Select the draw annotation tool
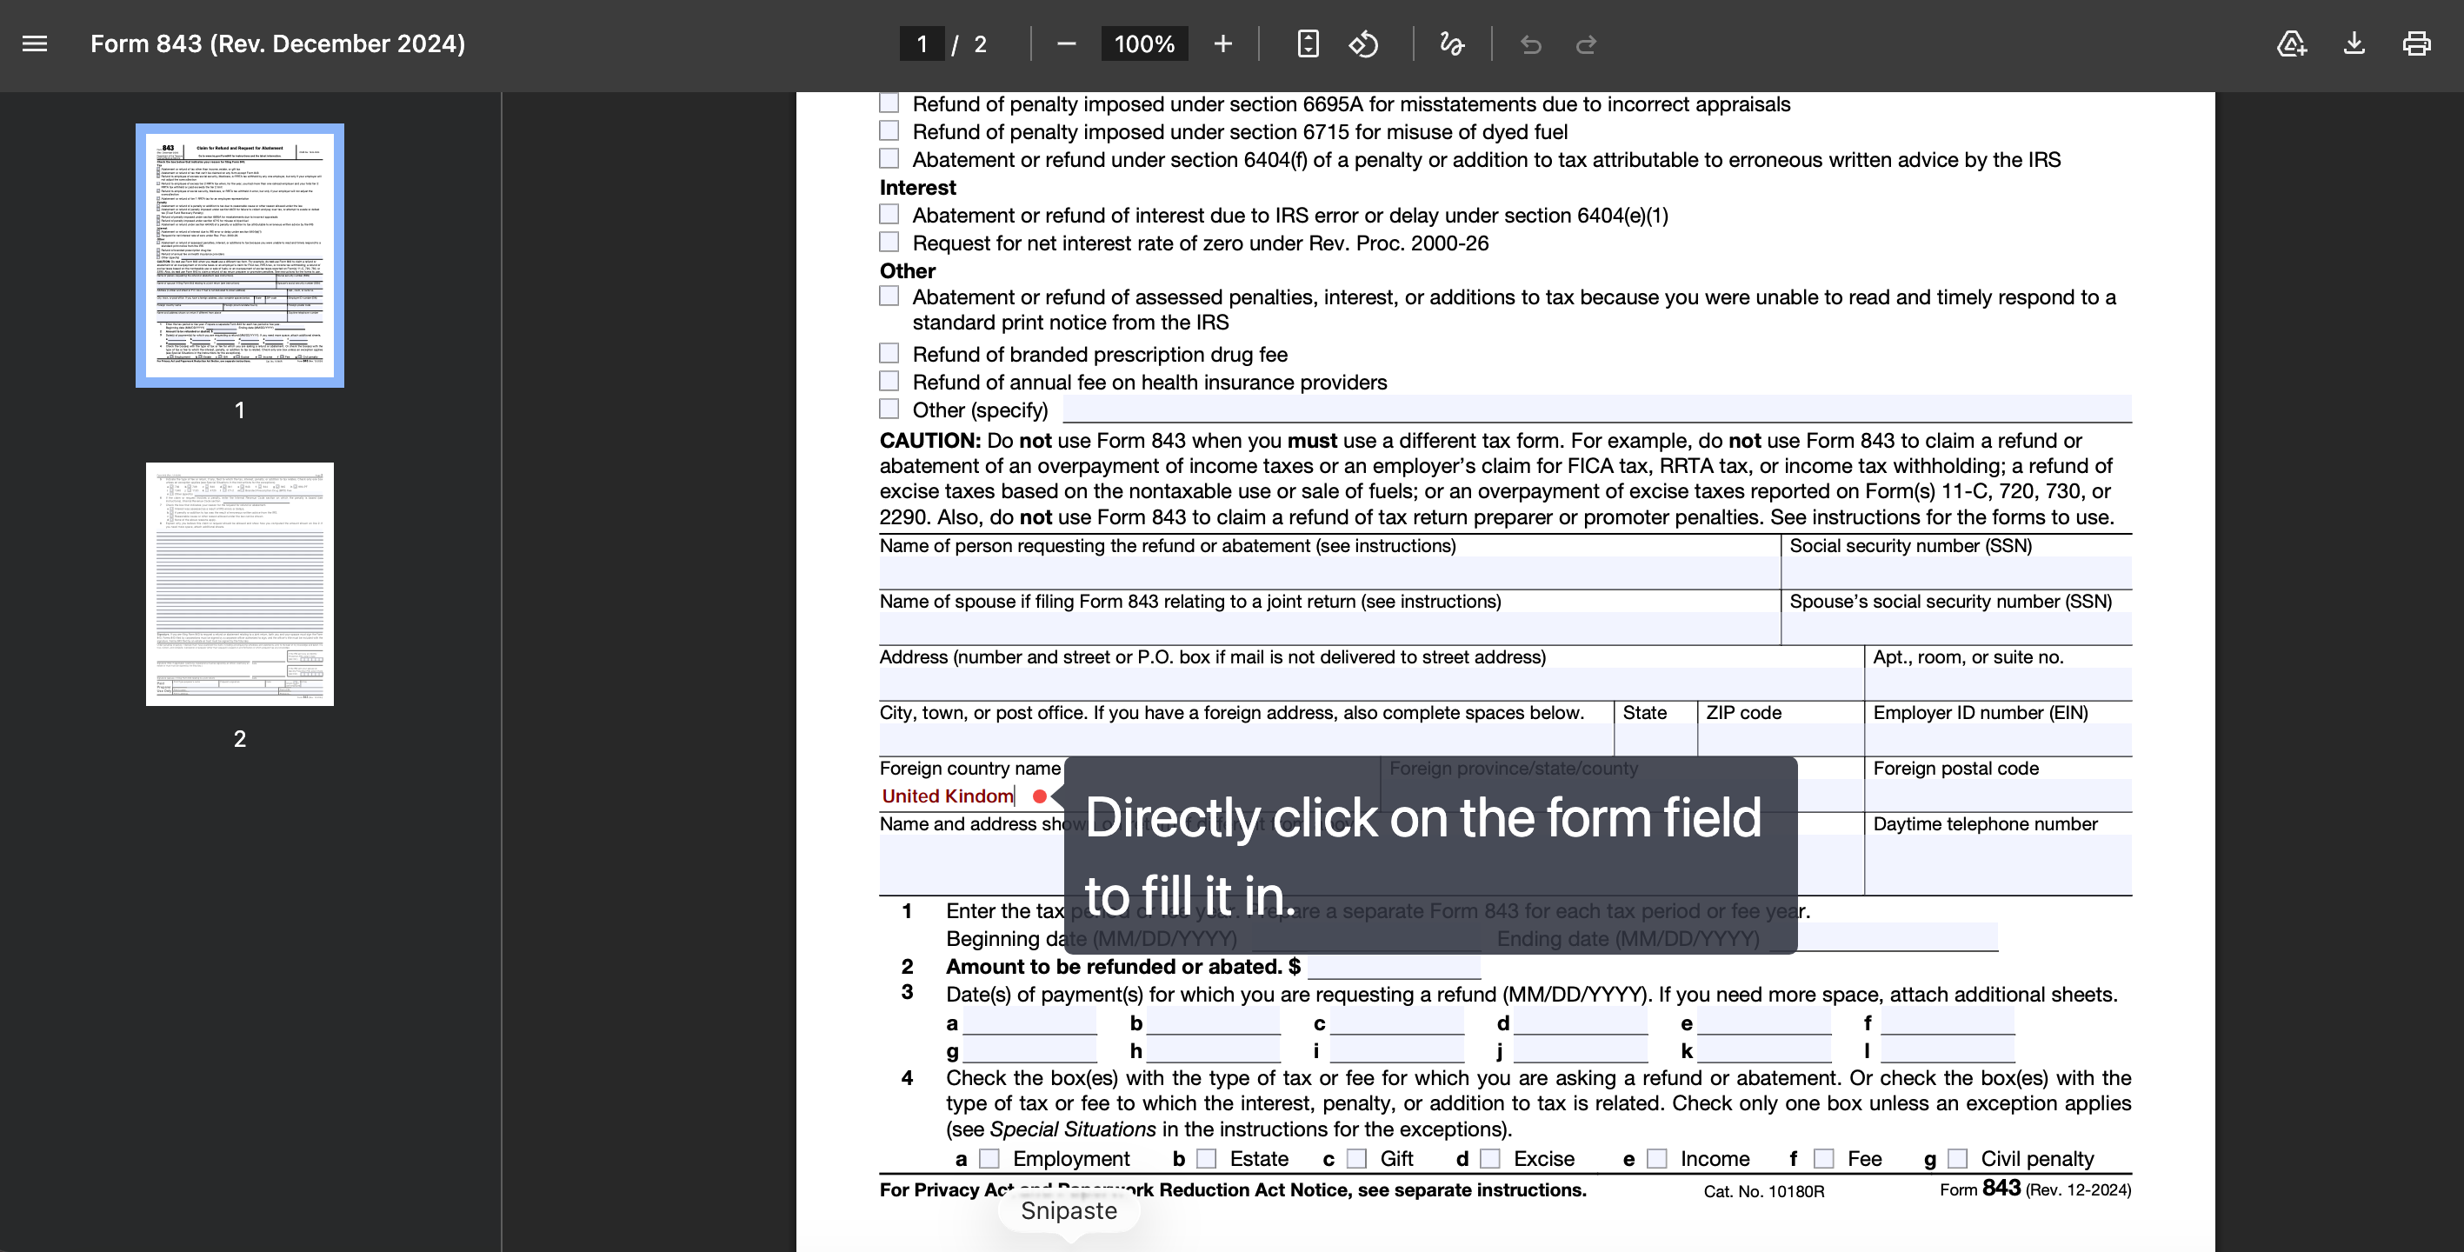The height and width of the screenshot is (1252, 2464). (x=1452, y=44)
